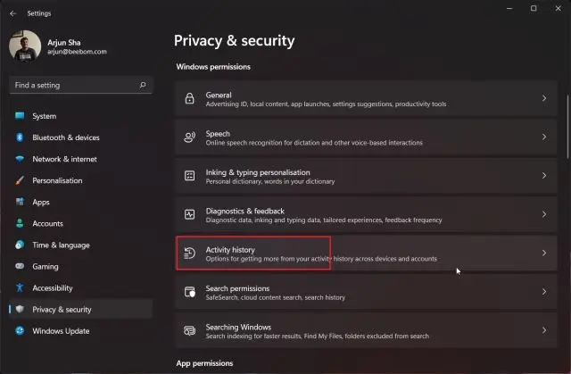
Task: Click the back arrow icon in Settings
Action: pyautogui.click(x=13, y=13)
